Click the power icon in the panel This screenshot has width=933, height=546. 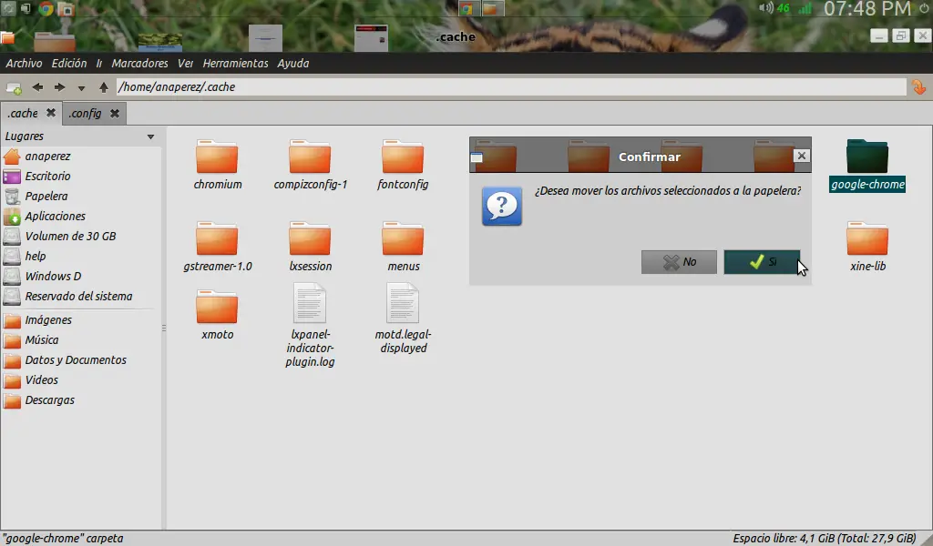point(924,8)
